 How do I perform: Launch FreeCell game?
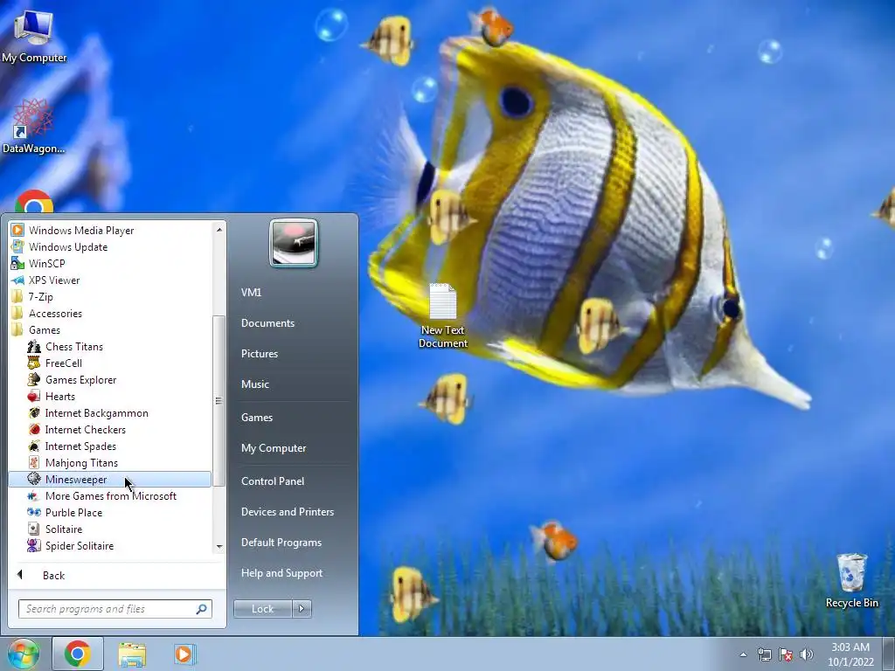coord(110,363)
